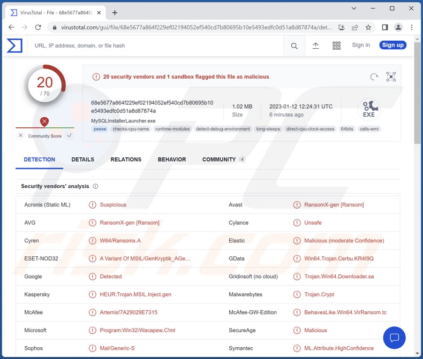Reload the page in the browser
423x359 pixels.
pyautogui.click(x=38, y=27)
